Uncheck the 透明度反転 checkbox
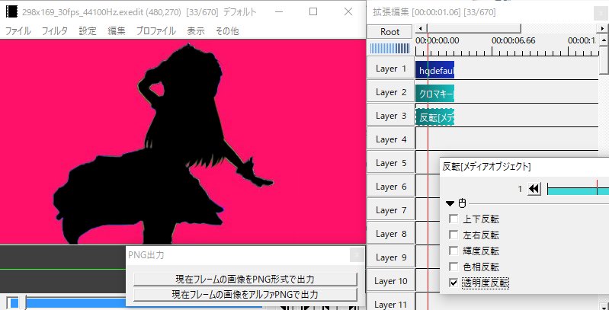Viewport: 609px width, 310px height. click(x=454, y=283)
